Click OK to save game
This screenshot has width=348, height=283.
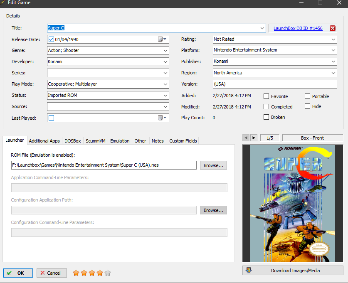click(x=18, y=273)
